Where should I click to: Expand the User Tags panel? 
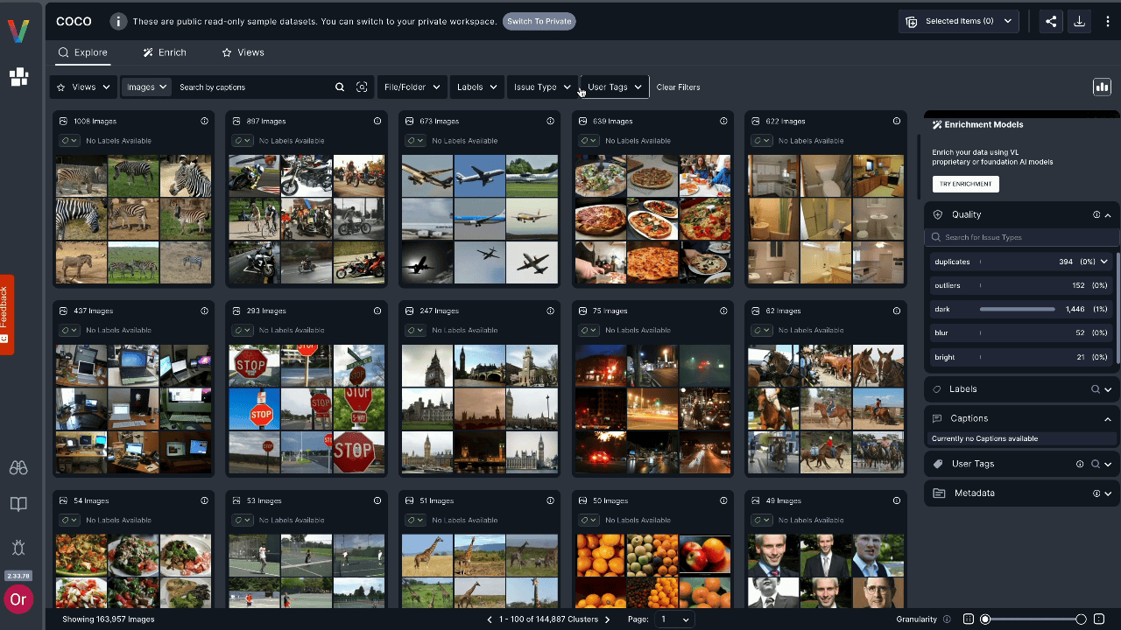point(1108,464)
